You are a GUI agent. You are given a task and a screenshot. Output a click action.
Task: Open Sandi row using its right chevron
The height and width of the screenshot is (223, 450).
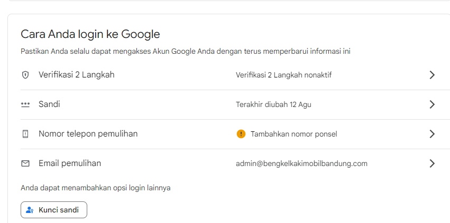432,104
